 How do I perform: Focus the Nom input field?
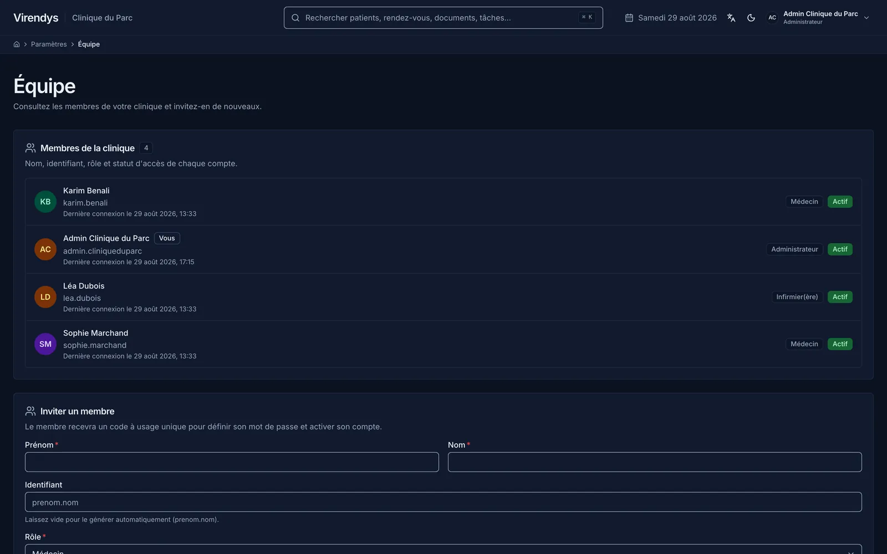click(x=655, y=462)
